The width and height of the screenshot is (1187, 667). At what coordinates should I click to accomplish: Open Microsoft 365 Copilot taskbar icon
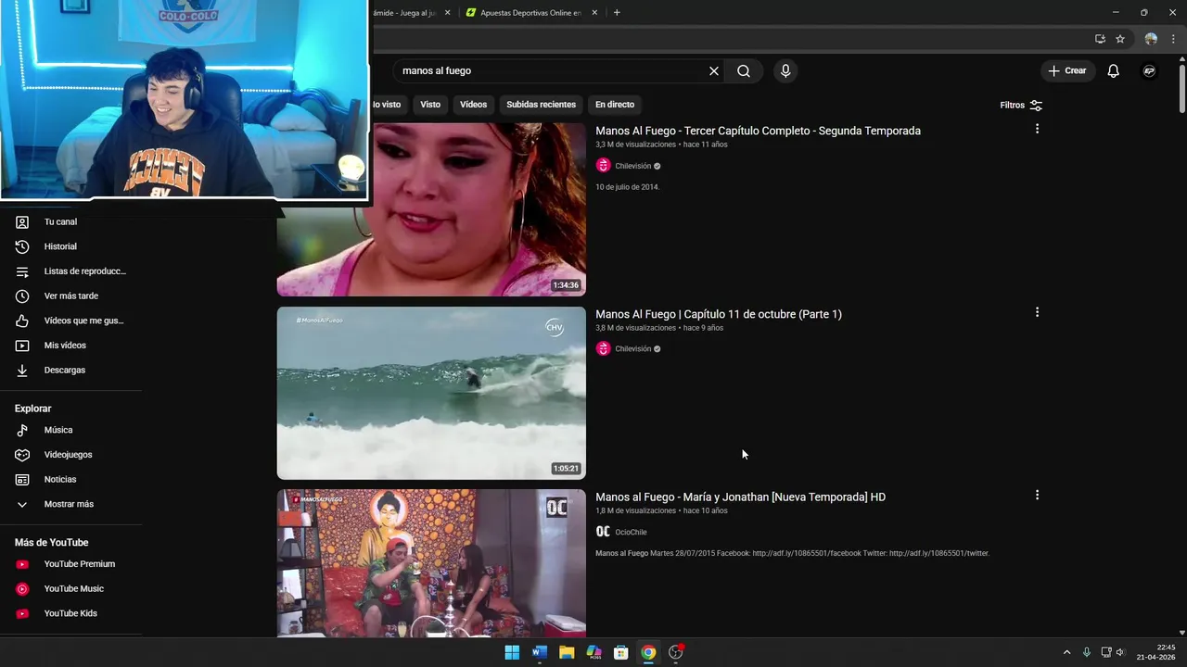[x=594, y=652]
